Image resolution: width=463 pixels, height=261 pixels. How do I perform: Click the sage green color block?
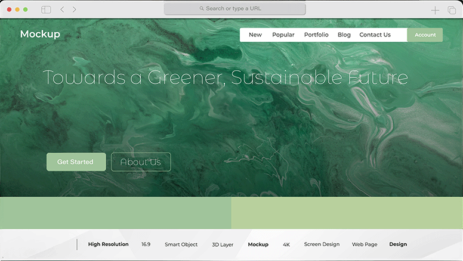(116, 213)
